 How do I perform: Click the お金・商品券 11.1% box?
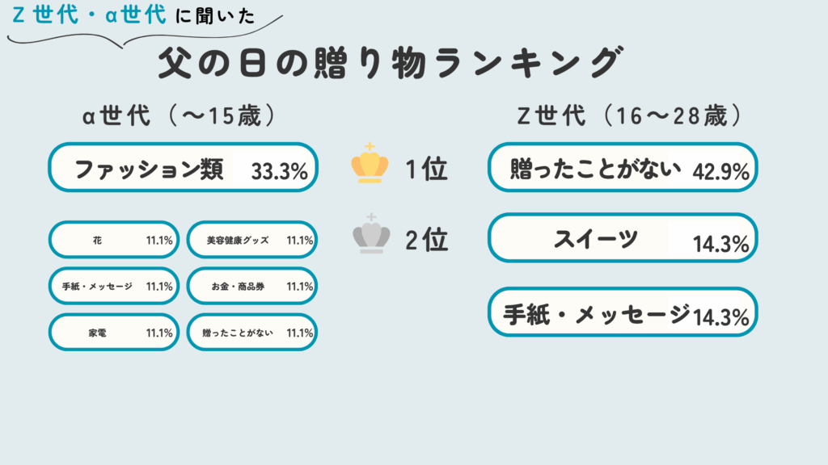tap(252, 286)
